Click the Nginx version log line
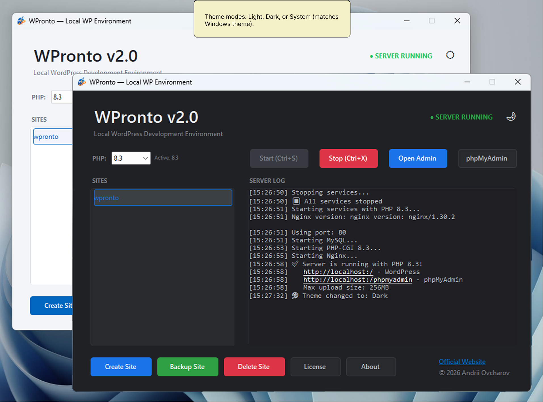Screen dimensions: 543x402 [352, 217]
